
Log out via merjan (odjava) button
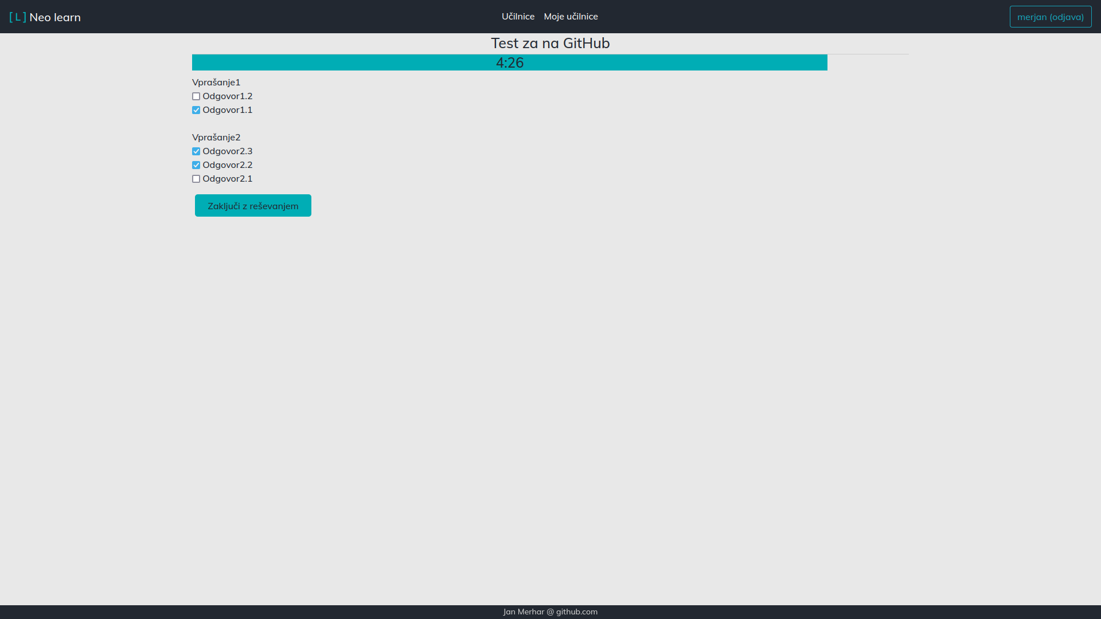click(1050, 17)
